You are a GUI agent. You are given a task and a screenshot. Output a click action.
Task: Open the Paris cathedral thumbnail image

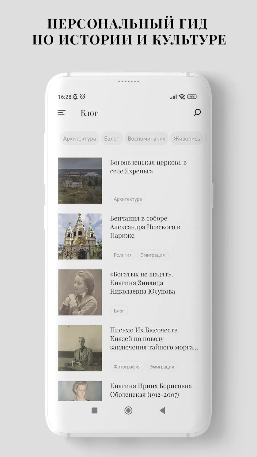click(x=80, y=236)
